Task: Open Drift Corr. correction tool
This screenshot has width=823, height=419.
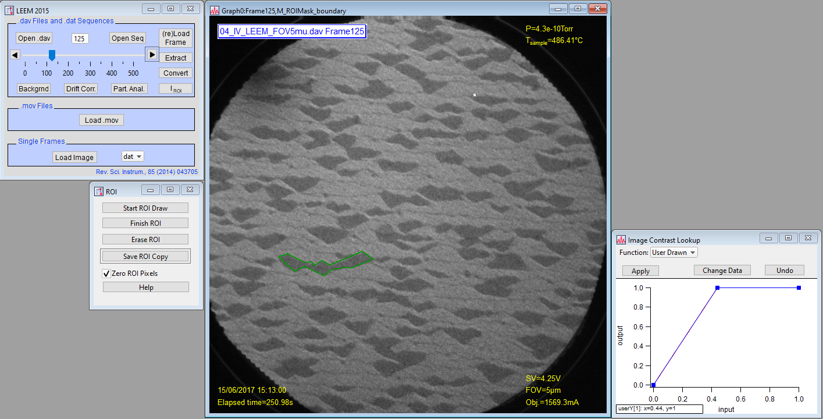Action: pyautogui.click(x=81, y=89)
